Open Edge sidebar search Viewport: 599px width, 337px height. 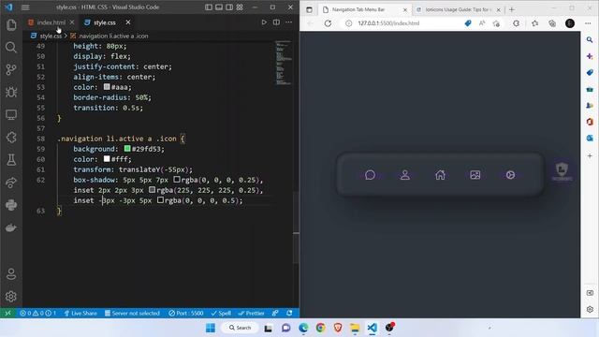coord(590,39)
